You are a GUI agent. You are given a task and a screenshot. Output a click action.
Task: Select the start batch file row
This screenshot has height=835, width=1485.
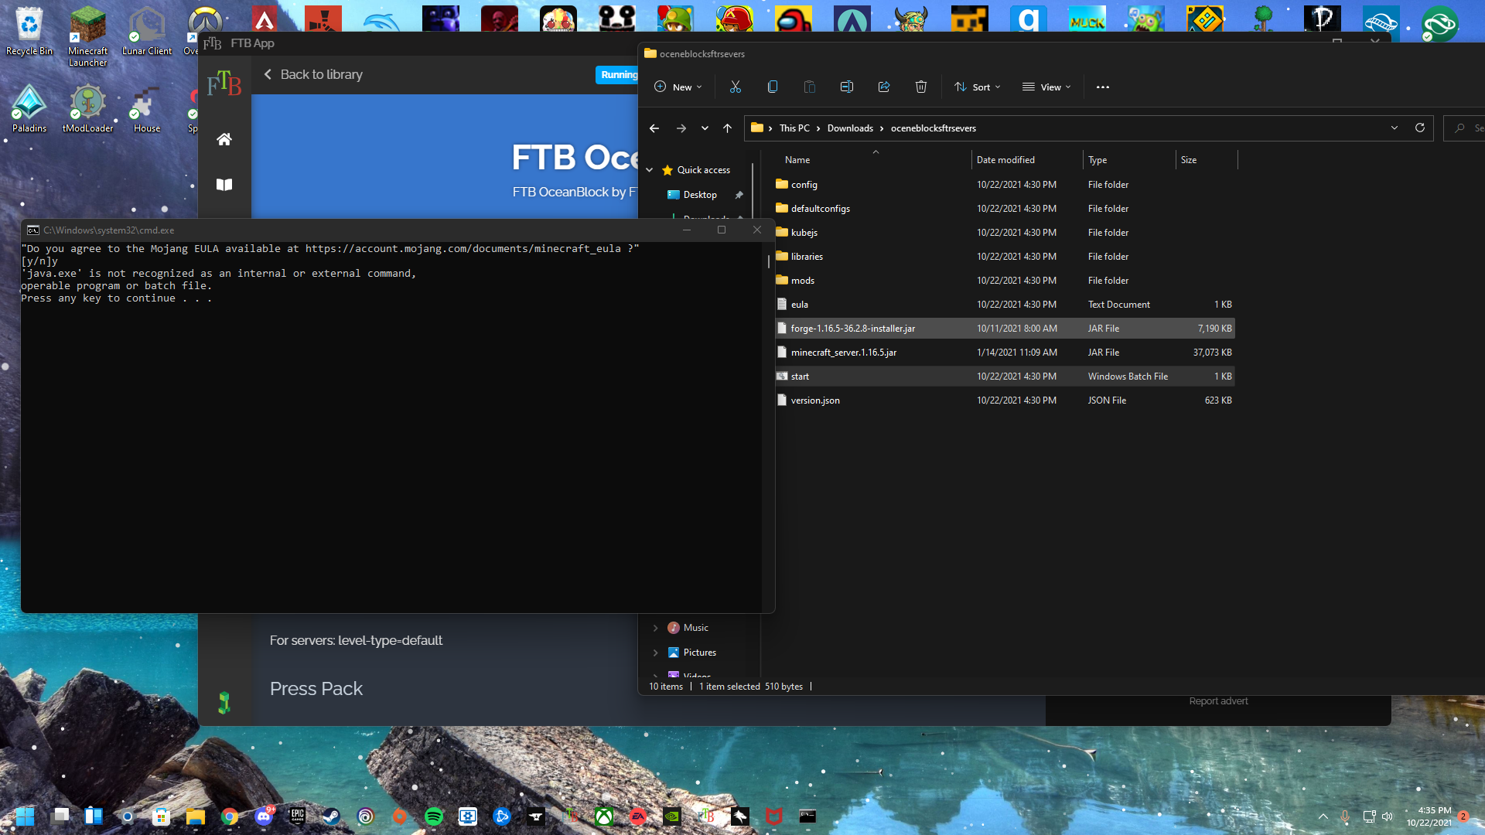pyautogui.click(x=1005, y=377)
